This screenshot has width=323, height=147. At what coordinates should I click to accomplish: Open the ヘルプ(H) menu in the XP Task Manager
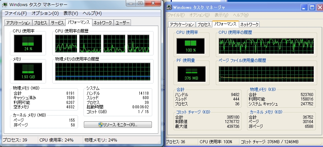241,15
